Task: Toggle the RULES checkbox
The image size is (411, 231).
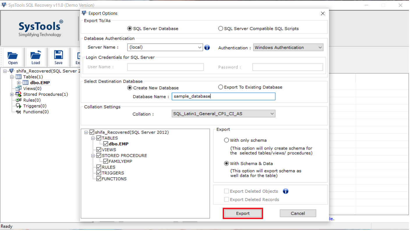Action: (x=99, y=167)
